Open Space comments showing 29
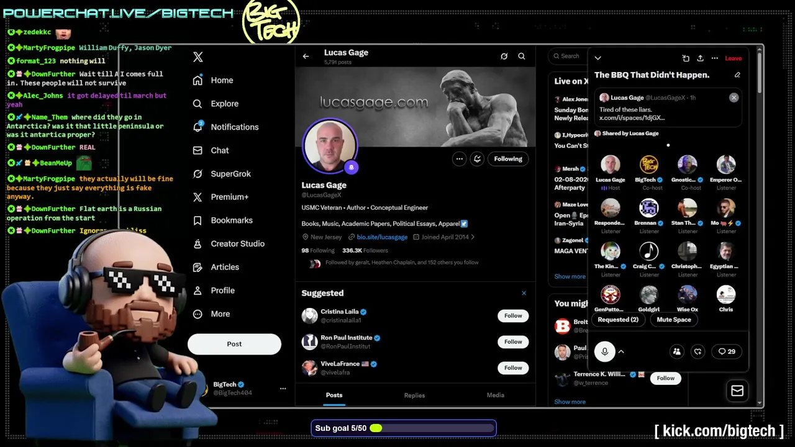This screenshot has width=795, height=447. click(727, 352)
